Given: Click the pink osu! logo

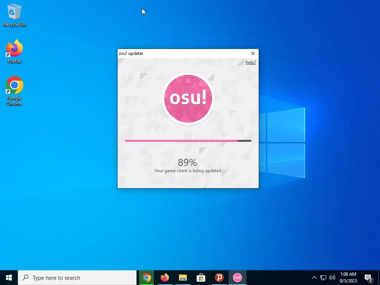Looking at the screenshot, I should pyautogui.click(x=188, y=99).
